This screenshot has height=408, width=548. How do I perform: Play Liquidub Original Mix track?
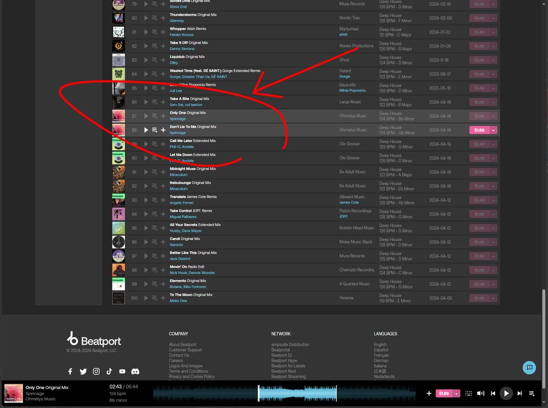tap(146, 60)
